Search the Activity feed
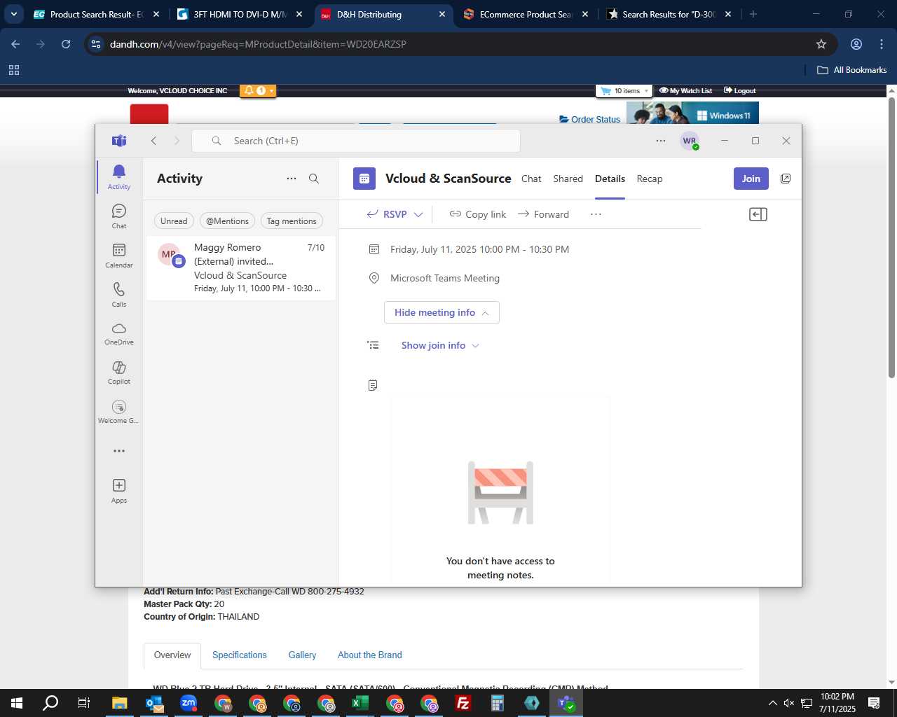 (x=314, y=179)
